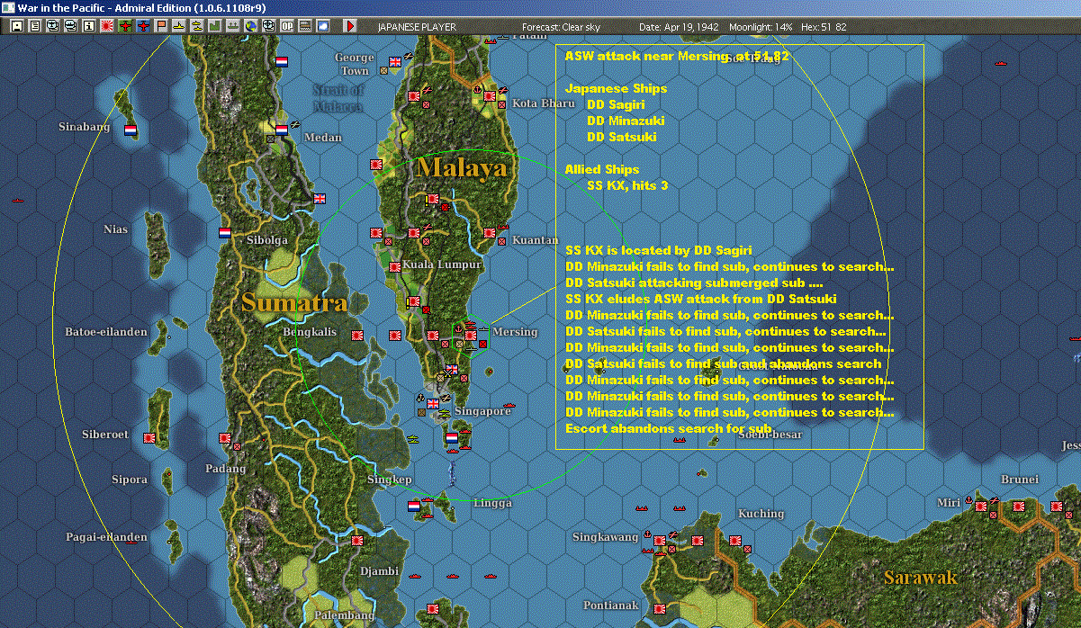Select the Japanese flag at Siberoet
The image size is (1081, 628).
149,437
